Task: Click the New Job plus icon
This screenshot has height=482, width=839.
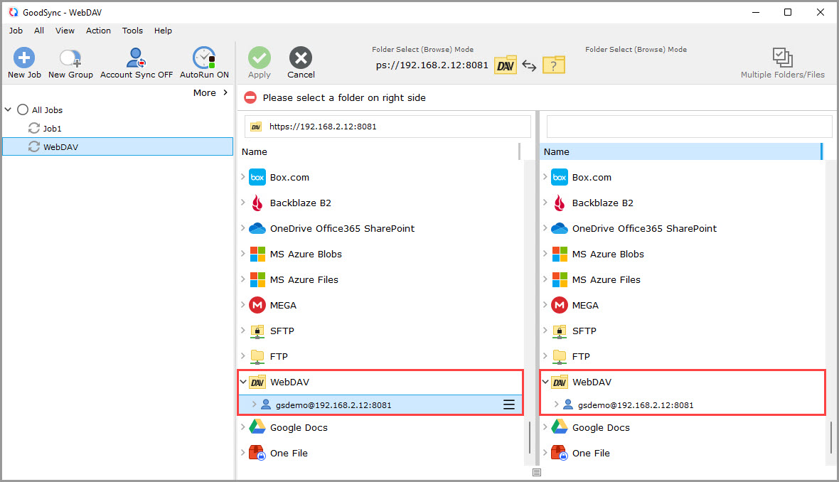Action: click(24, 58)
